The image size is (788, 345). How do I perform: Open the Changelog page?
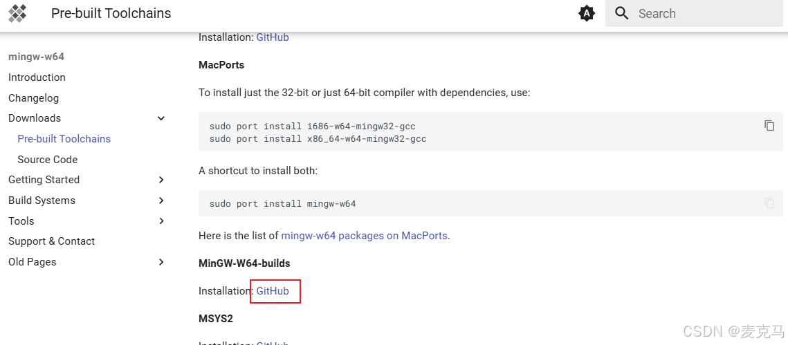pyautogui.click(x=33, y=98)
